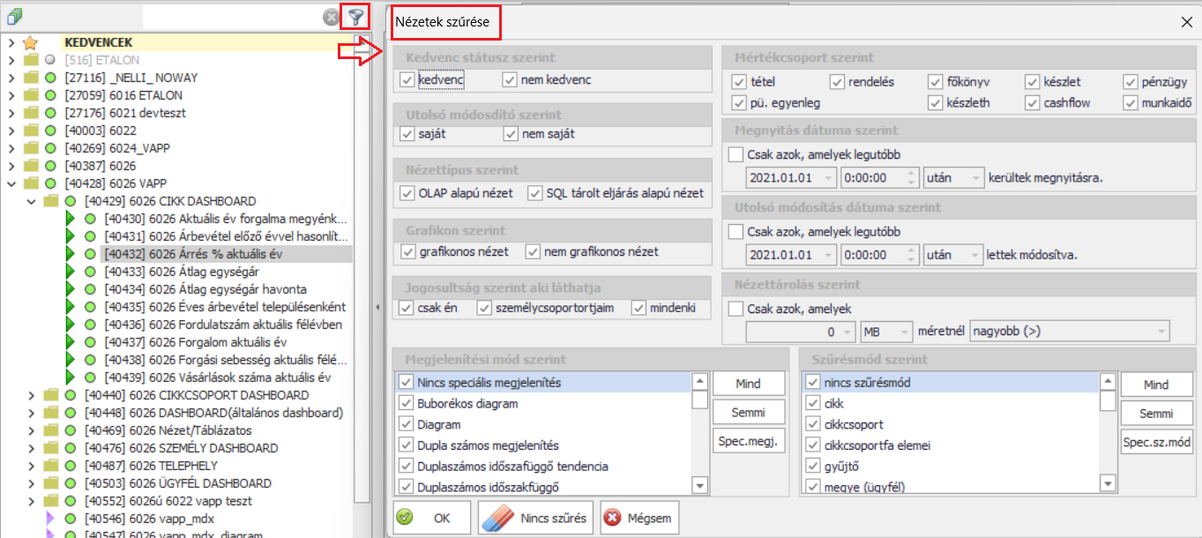Clear the search box with the X icon

click(330, 17)
